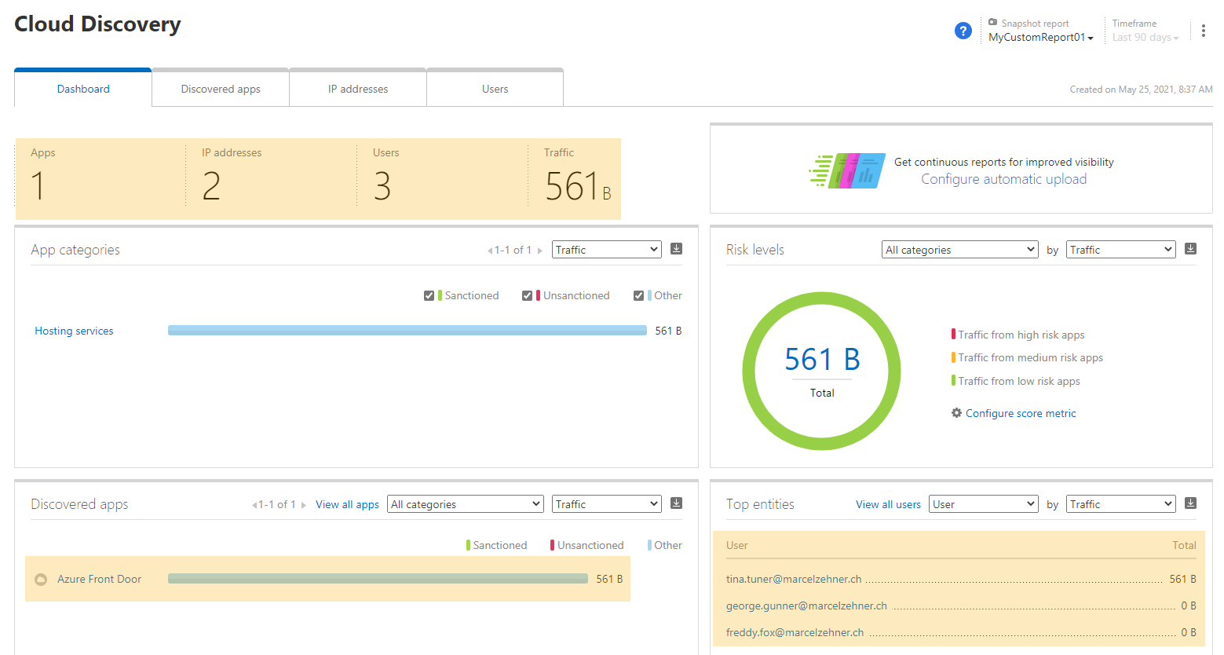The image size is (1224, 655).
Task: Download the App categories chart data
Action: (x=676, y=249)
